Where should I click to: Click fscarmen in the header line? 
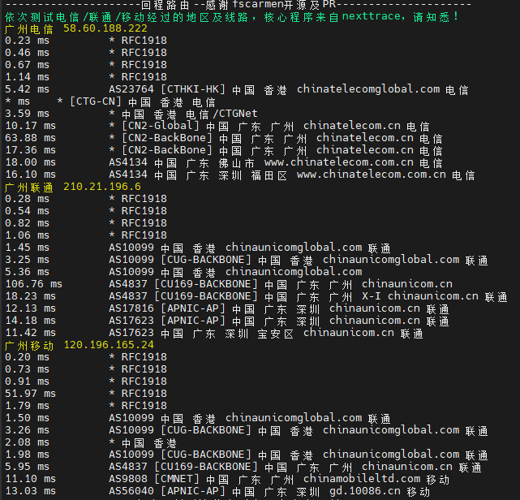pos(258,5)
